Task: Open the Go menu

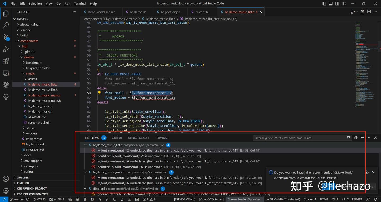Action: pyautogui.click(x=58, y=4)
